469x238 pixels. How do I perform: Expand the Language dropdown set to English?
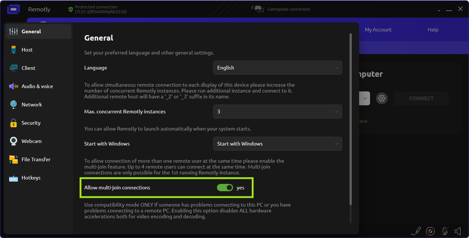(277, 68)
